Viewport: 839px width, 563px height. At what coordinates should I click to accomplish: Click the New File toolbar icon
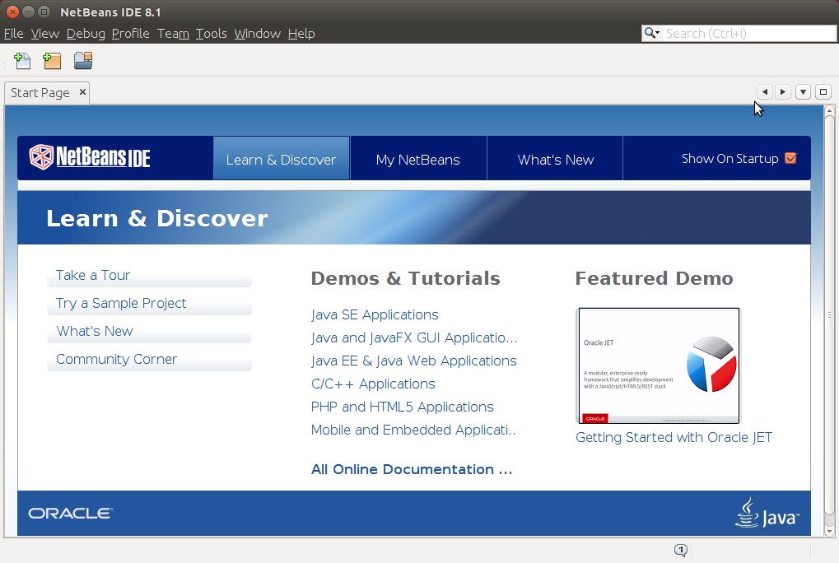(x=22, y=61)
